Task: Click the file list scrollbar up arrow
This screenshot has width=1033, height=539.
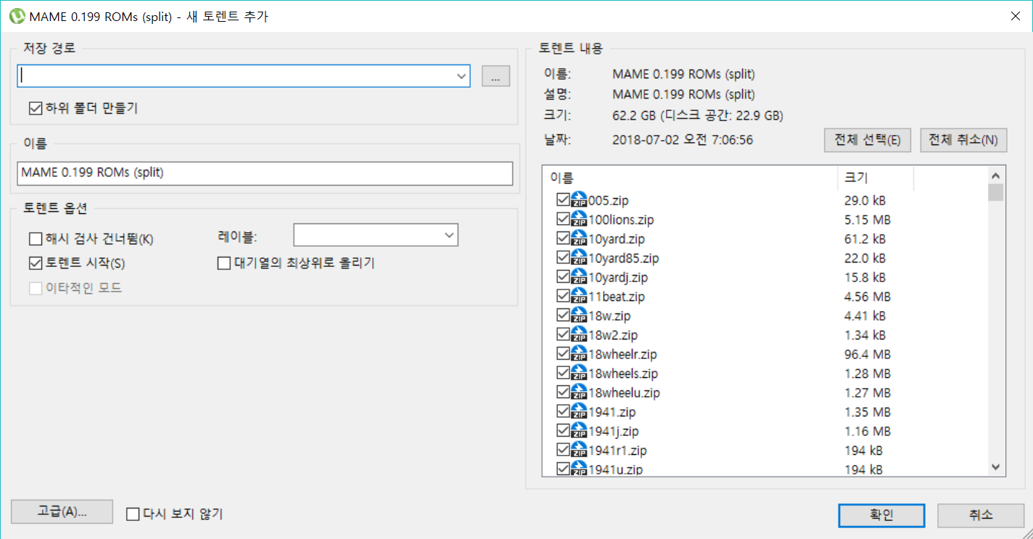Action: tap(995, 175)
